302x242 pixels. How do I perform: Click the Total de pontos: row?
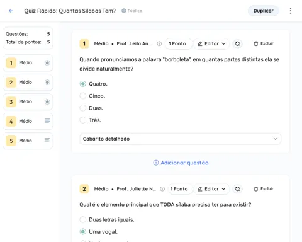[28, 42]
